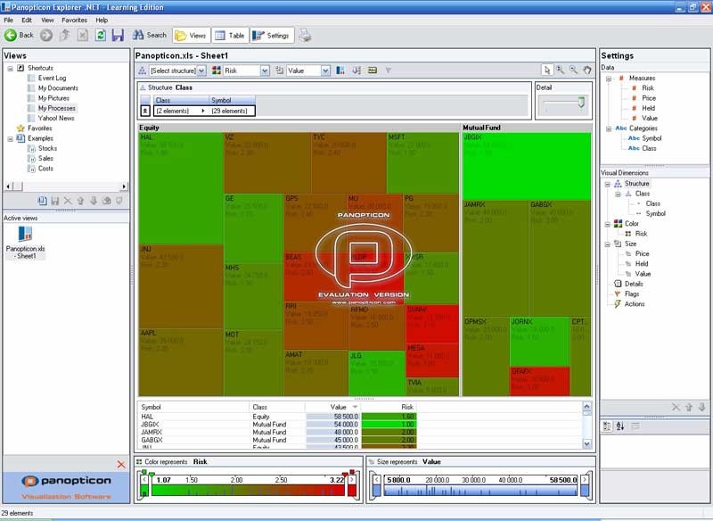713x521 pixels.
Task: Click the magnifier zoom tool beside the hand tool
Action: [x=574, y=70]
